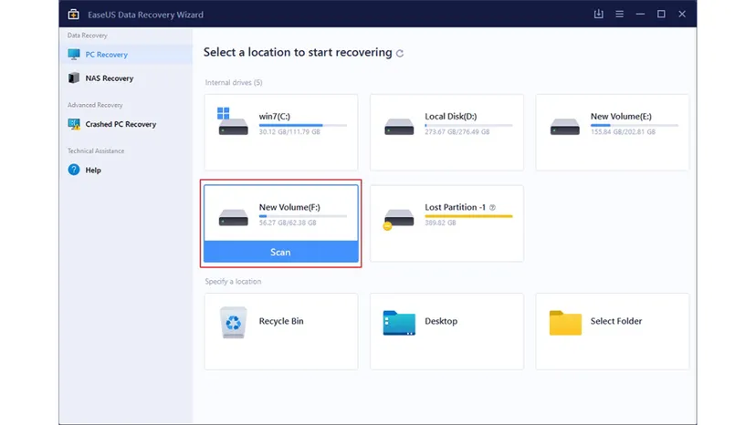
Task: Select PC Recovery in sidebar
Action: pos(126,55)
